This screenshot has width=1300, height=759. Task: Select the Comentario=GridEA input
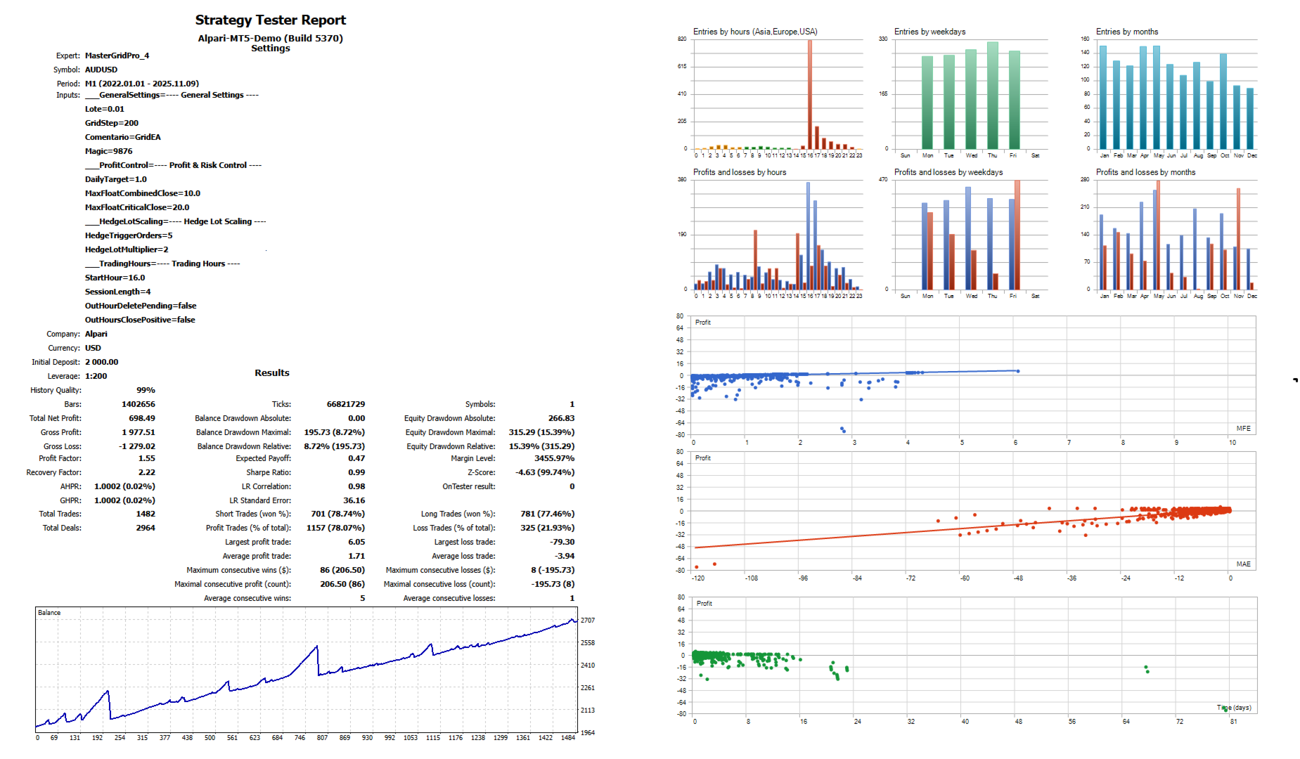point(123,137)
